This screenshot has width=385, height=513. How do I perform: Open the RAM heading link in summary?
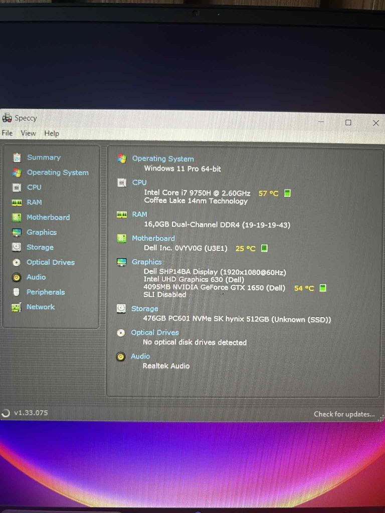[139, 214]
